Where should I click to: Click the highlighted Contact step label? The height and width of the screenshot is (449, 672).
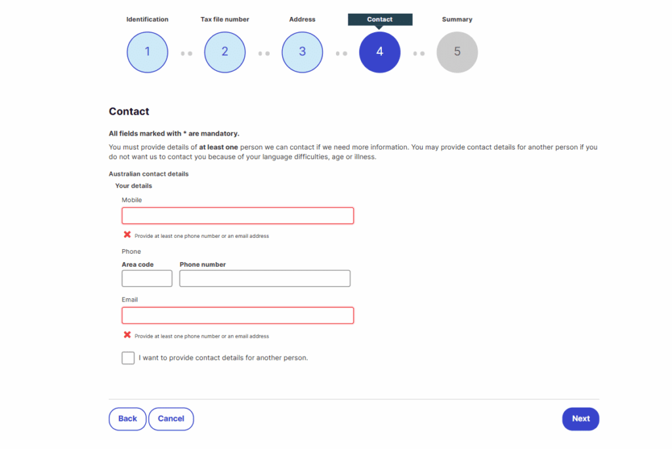point(379,20)
